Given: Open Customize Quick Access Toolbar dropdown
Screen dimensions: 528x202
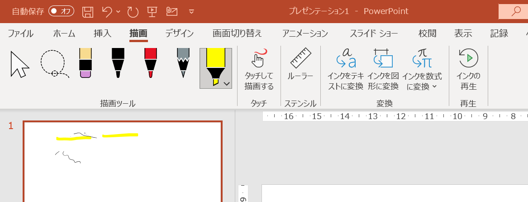Looking at the screenshot, I should [x=191, y=12].
